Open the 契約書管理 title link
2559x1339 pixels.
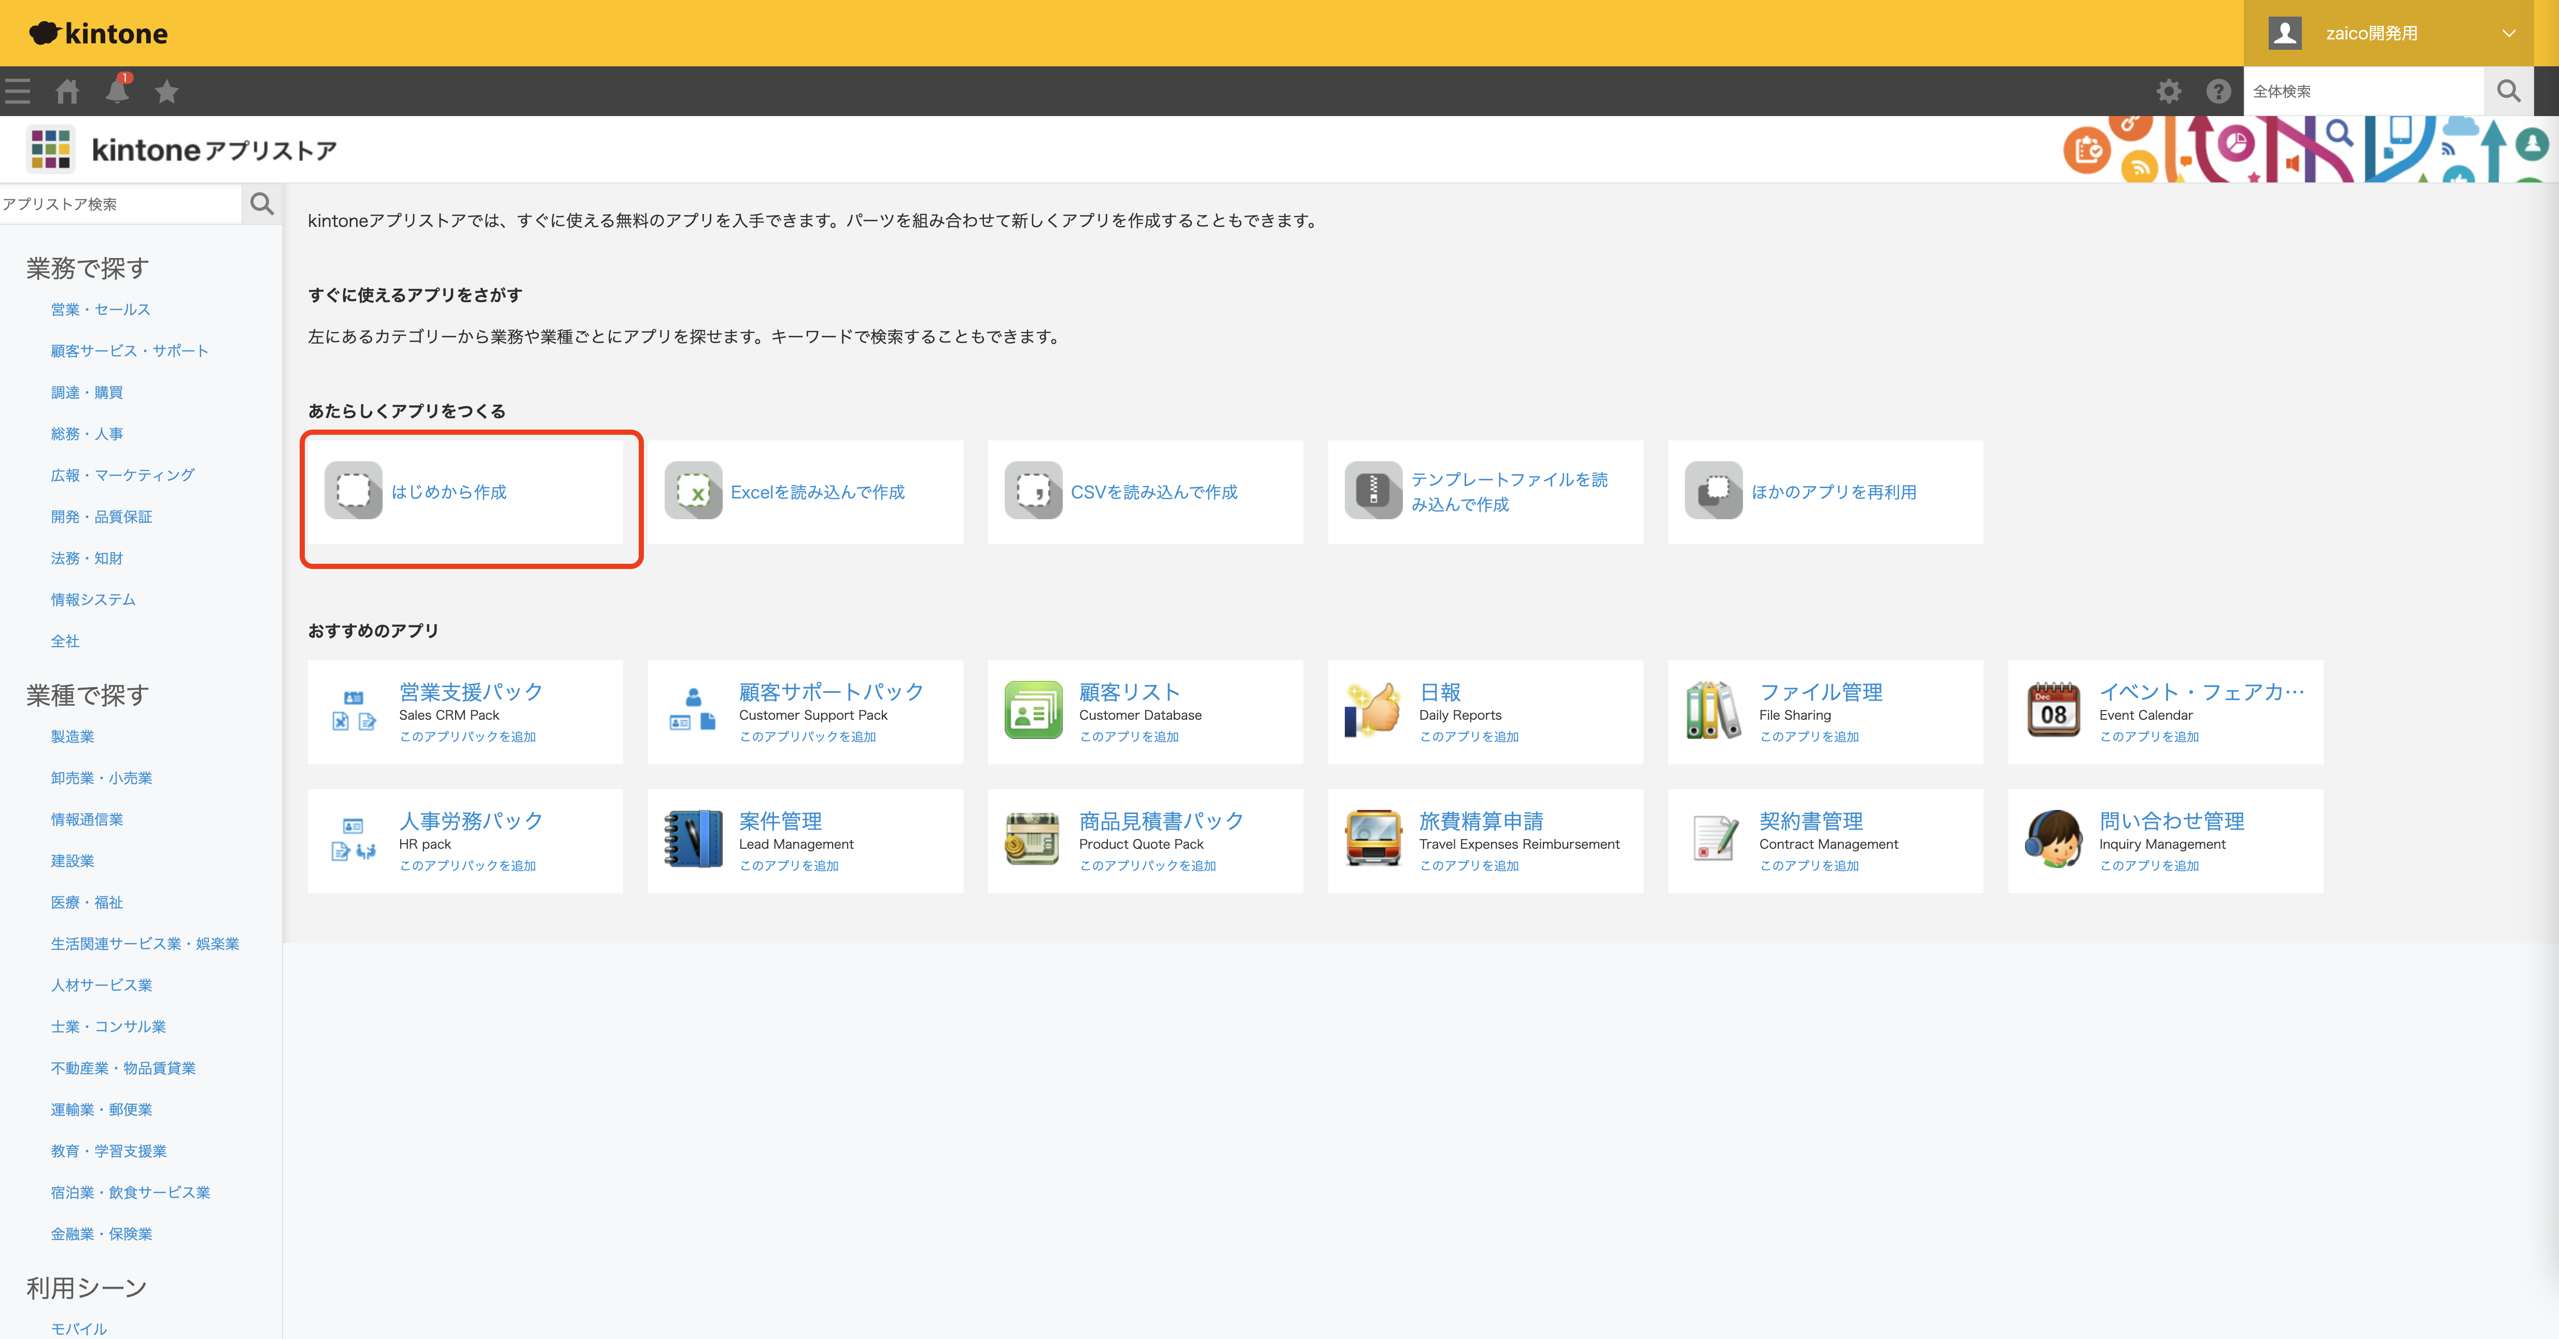(x=1810, y=821)
